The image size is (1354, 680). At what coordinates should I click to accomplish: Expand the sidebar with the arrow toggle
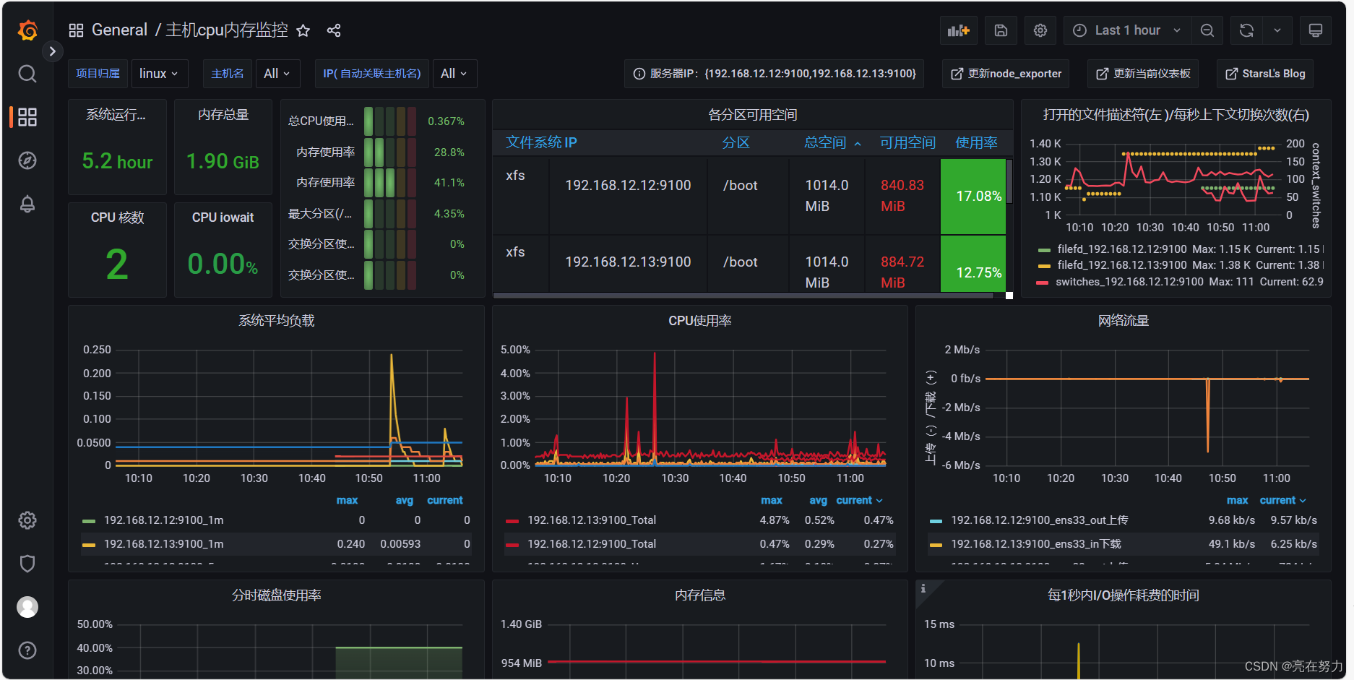(52, 51)
